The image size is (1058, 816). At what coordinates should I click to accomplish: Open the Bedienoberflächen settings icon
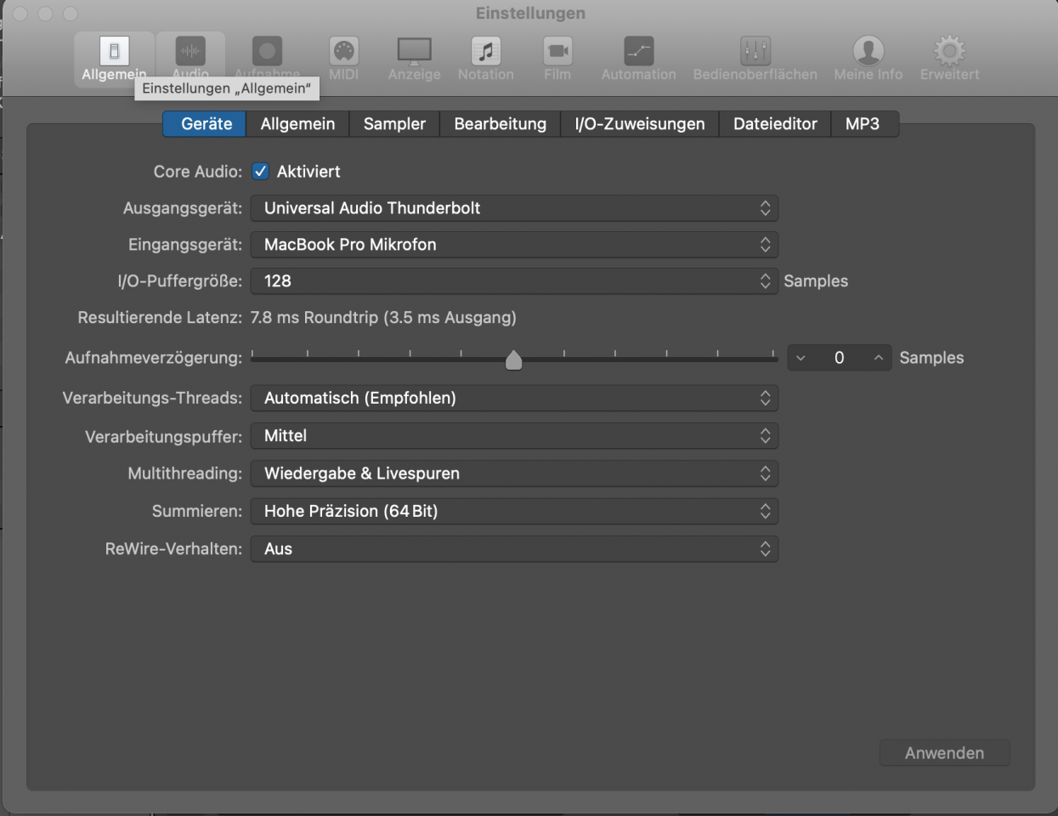pyautogui.click(x=755, y=51)
